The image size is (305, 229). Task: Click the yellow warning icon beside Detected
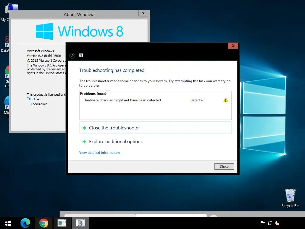[226, 100]
